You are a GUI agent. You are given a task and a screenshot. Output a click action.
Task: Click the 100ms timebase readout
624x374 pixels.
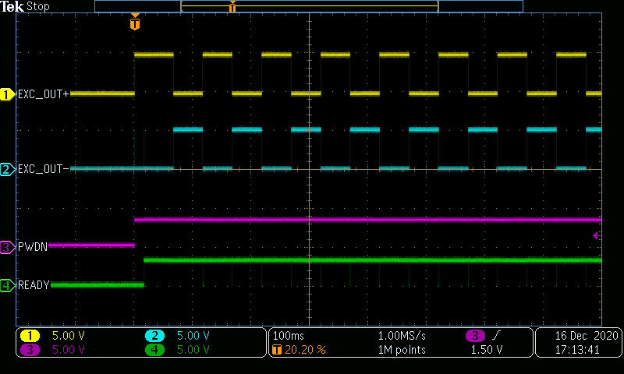[289, 336]
